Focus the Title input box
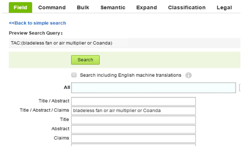 133,120
